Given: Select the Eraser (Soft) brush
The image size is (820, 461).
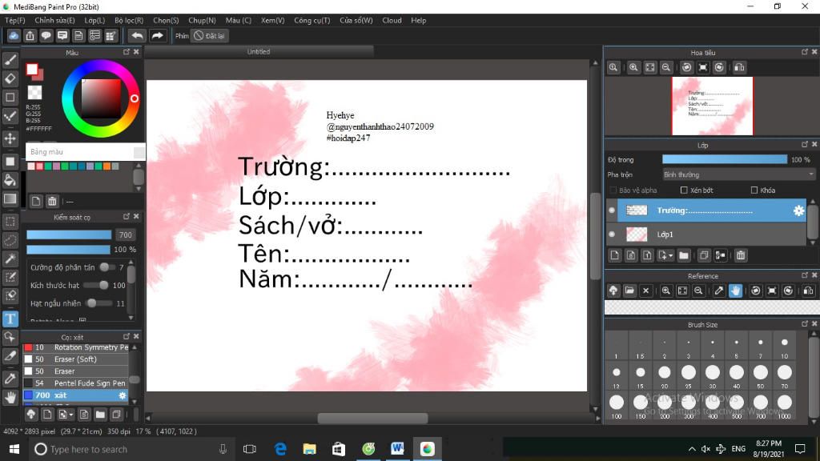Looking at the screenshot, I should point(75,359).
